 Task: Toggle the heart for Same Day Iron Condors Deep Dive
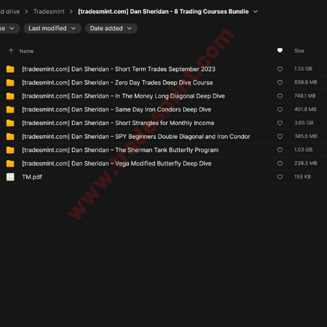280,109
